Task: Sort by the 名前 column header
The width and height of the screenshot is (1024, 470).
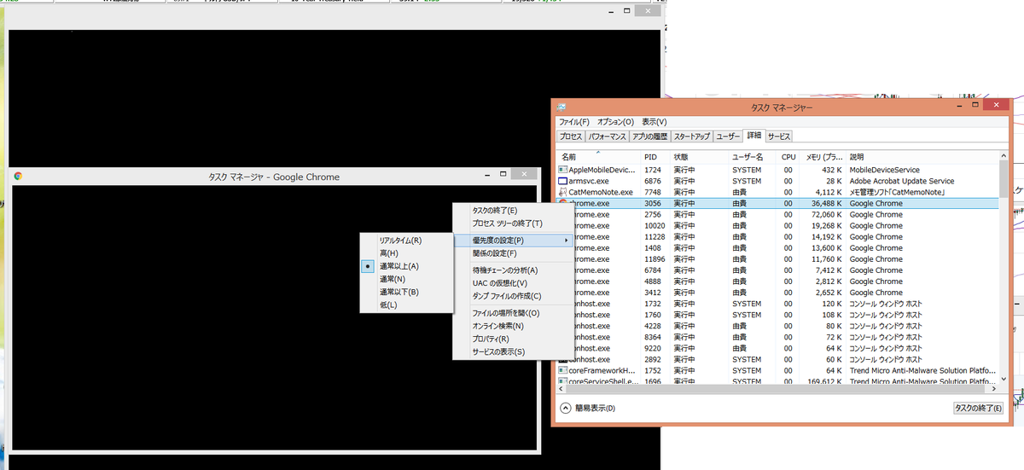Action: 598,157
